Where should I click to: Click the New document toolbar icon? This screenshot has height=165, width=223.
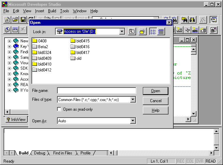click(8, 20)
